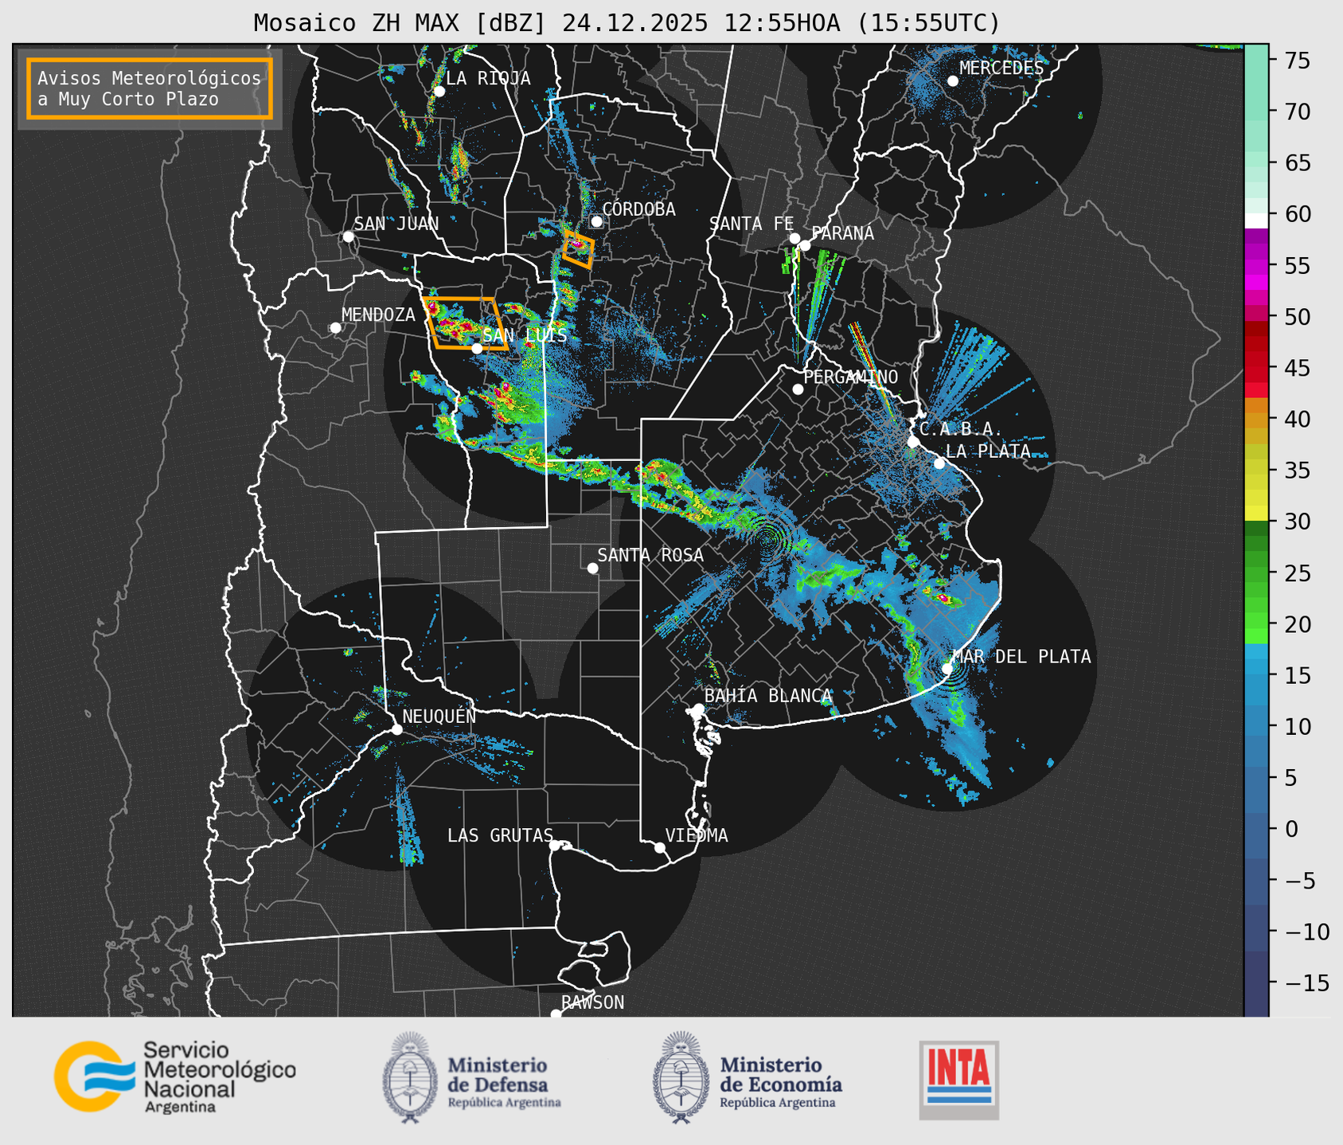Select the Mar del Plata marker dot
Image resolution: width=1343 pixels, height=1145 pixels.
947,668
